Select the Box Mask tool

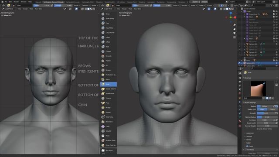tap(109, 150)
